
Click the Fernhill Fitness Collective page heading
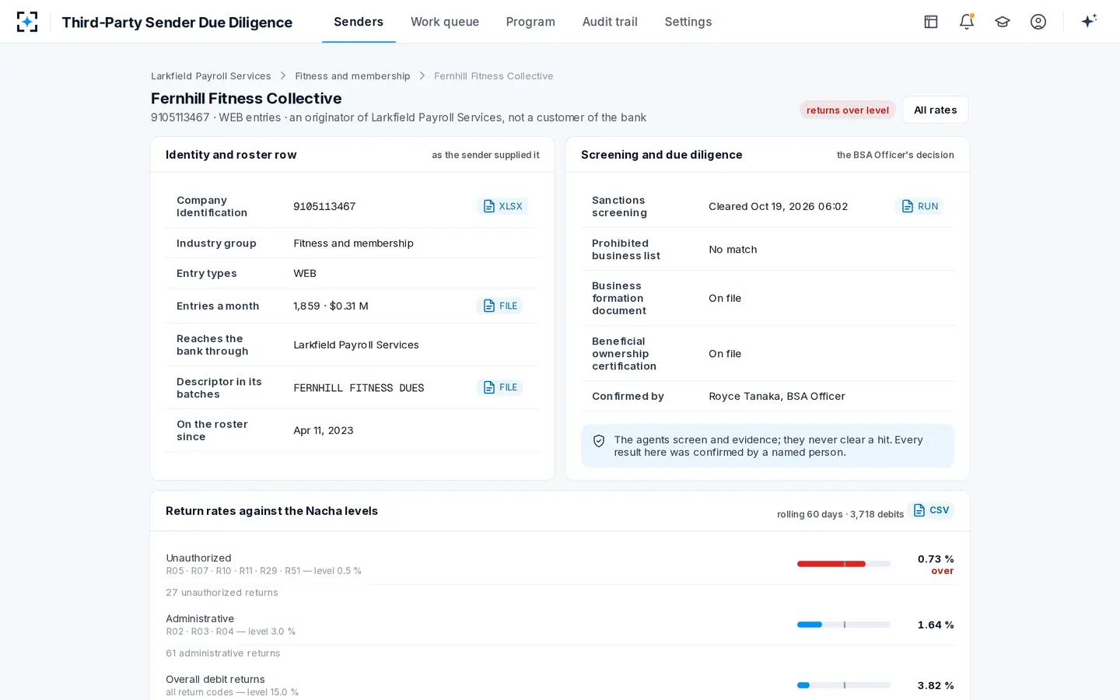[246, 99]
